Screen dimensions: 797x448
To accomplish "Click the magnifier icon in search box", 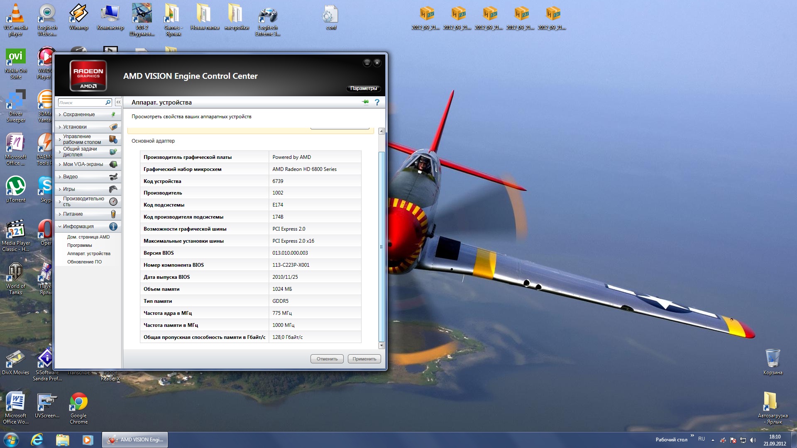I will 108,102.
